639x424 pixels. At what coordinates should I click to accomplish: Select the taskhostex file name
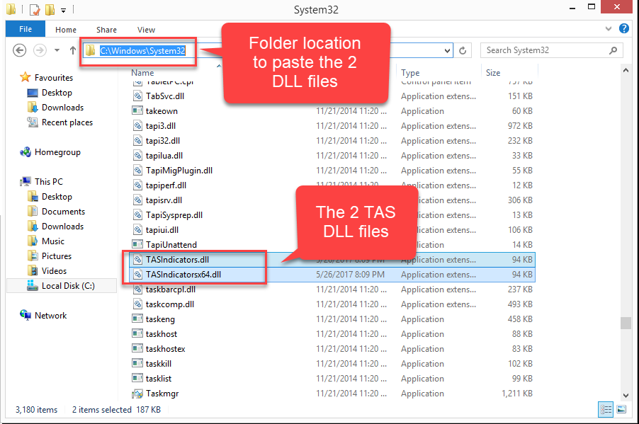pos(166,349)
